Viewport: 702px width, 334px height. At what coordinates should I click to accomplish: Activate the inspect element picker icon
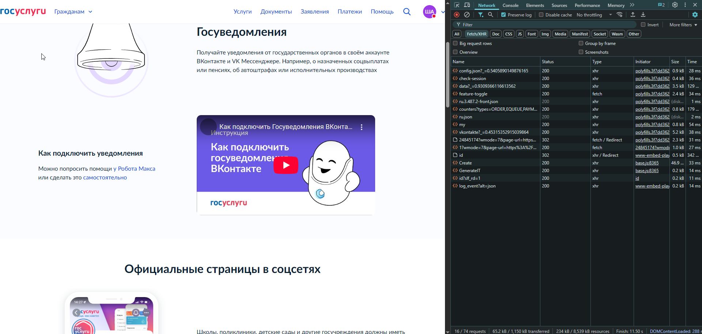pyautogui.click(x=457, y=5)
